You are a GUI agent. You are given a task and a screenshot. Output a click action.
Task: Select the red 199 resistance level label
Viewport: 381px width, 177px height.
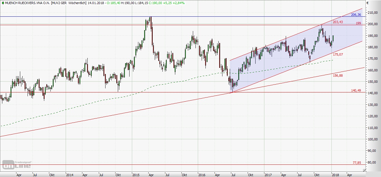pyautogui.click(x=358, y=23)
